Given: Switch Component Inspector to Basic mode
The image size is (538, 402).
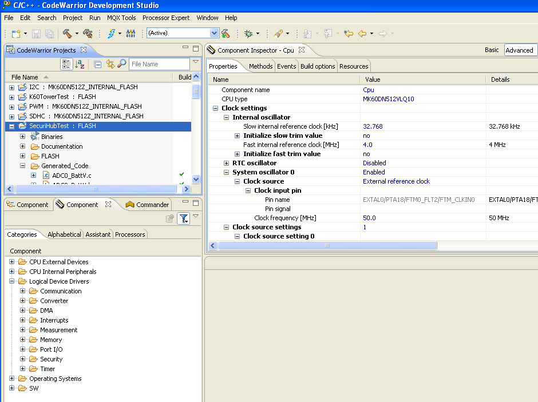Looking at the screenshot, I should 491,50.
